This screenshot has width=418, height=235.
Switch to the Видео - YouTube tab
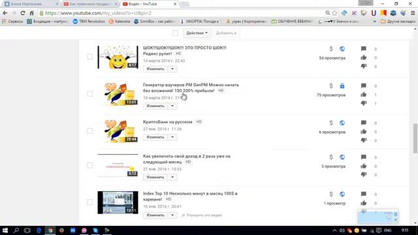click(150, 4)
